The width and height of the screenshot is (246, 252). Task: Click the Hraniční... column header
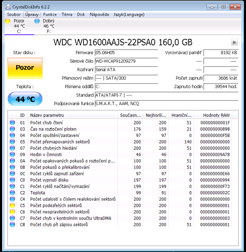coord(181,115)
